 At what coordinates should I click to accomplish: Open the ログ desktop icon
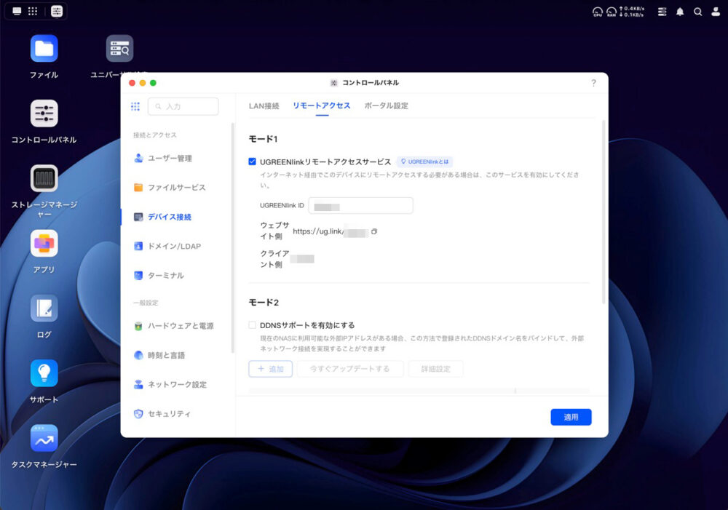[x=44, y=308]
